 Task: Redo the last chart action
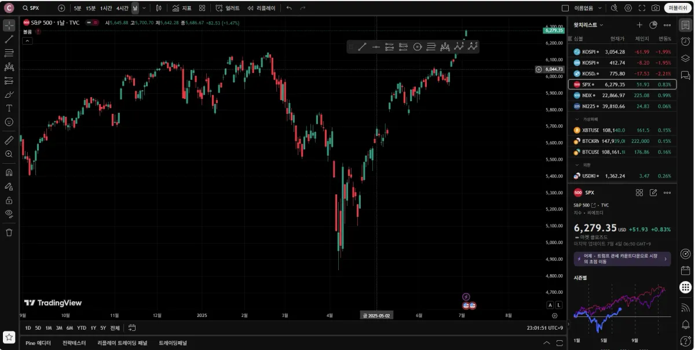(302, 8)
